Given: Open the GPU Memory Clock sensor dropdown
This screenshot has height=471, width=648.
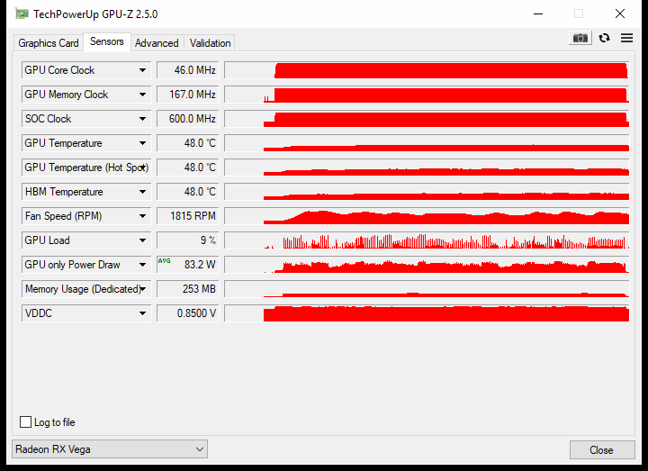Looking at the screenshot, I should pos(86,95).
